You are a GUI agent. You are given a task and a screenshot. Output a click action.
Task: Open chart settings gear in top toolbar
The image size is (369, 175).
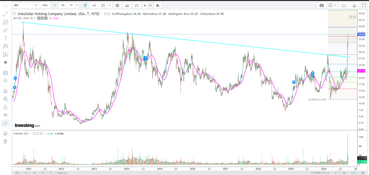[117, 5]
